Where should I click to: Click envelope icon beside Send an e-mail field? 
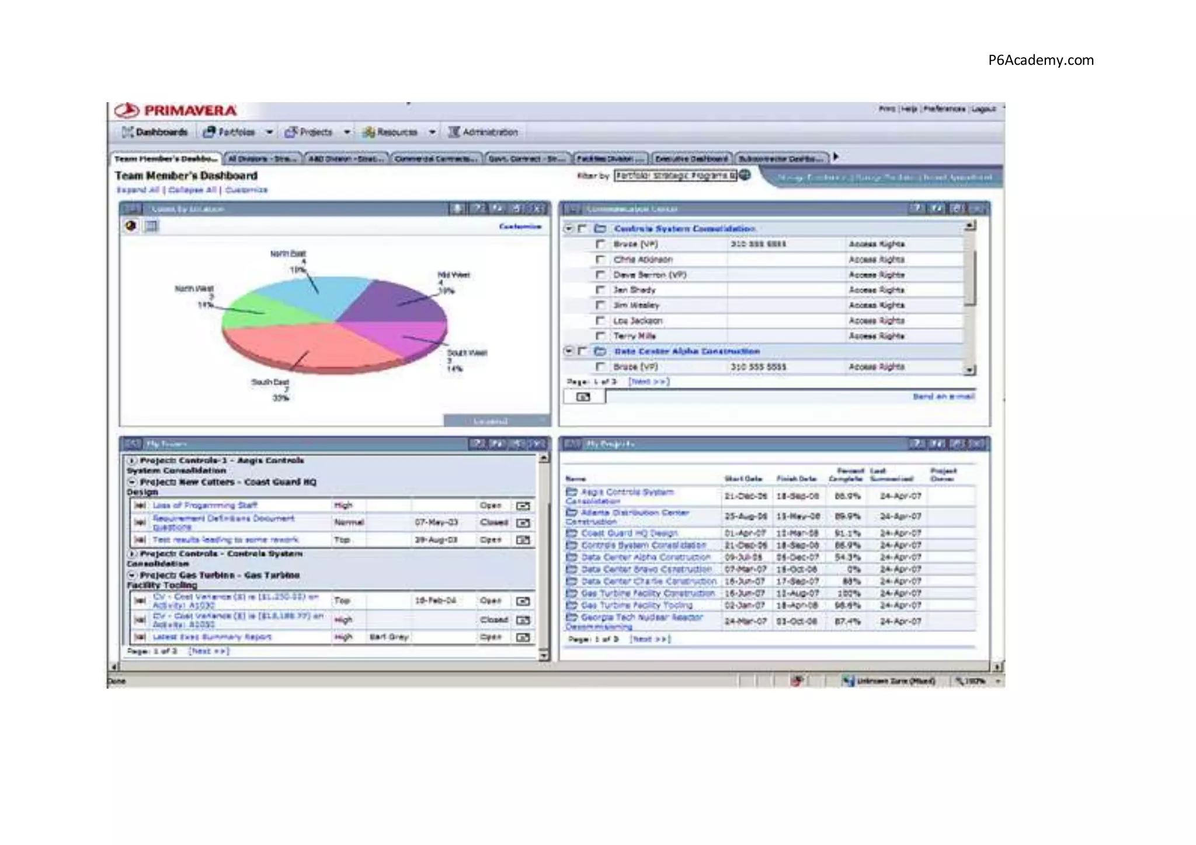(x=583, y=397)
